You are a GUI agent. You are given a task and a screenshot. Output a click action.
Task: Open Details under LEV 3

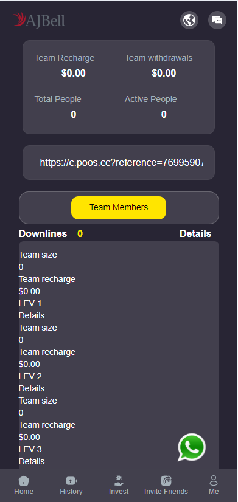click(32, 462)
